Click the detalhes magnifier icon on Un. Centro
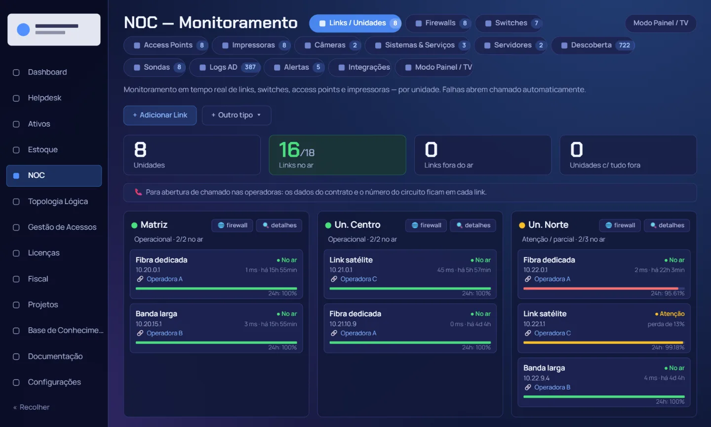 (x=460, y=225)
